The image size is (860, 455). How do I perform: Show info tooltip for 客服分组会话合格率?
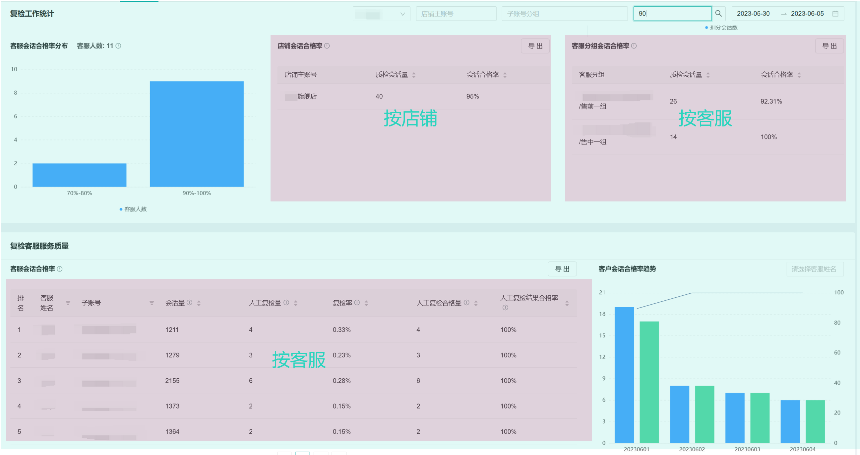(634, 46)
